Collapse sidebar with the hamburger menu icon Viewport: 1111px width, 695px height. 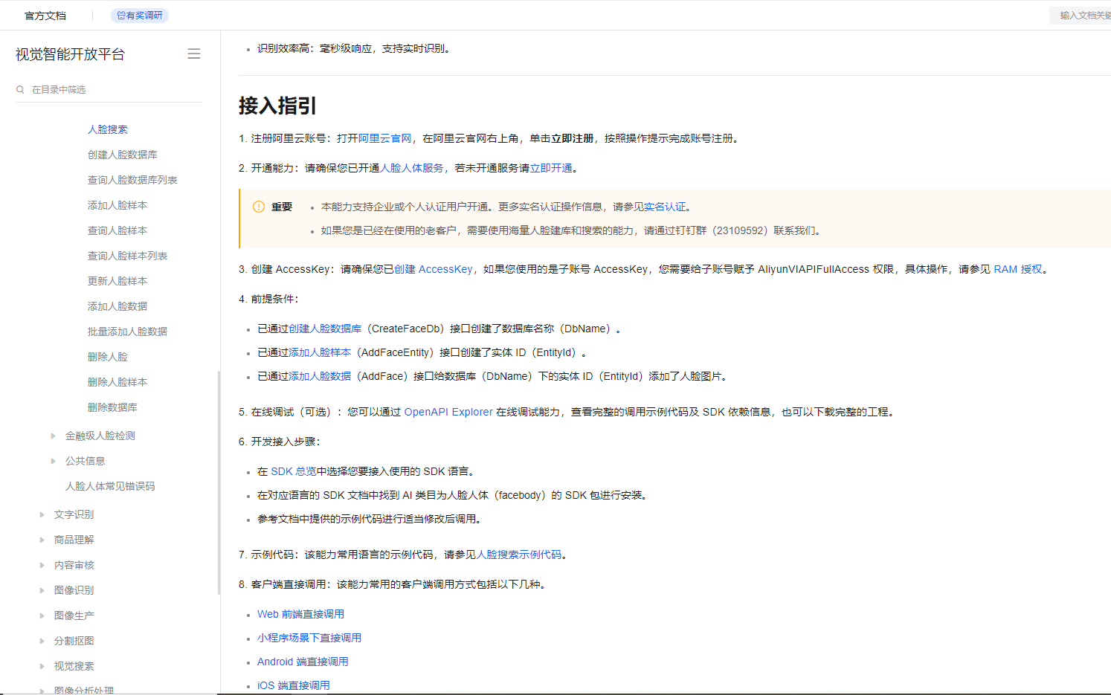coord(194,54)
